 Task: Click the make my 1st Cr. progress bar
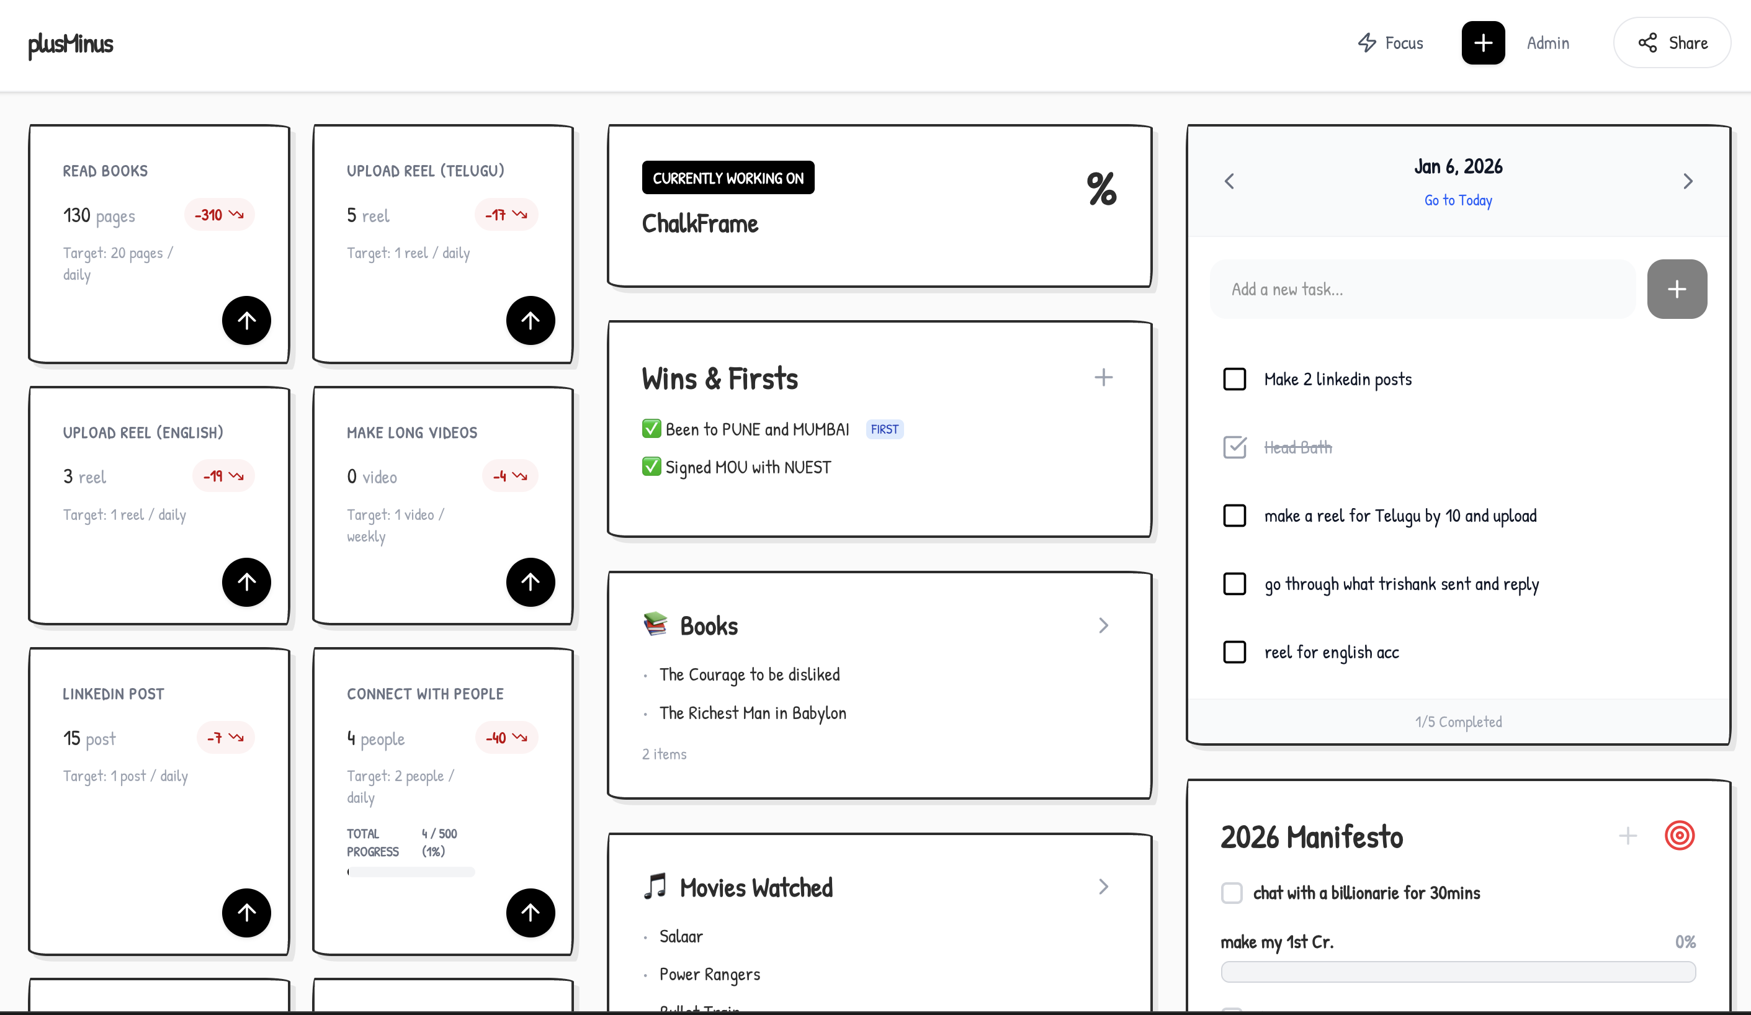1458,971
